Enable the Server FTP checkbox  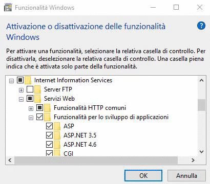[x=30, y=89]
